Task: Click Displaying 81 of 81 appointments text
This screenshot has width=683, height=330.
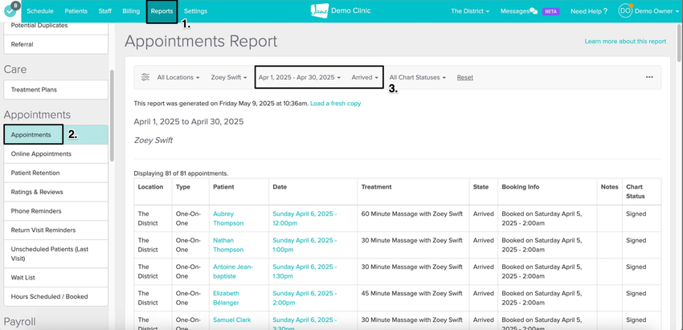Action: coord(181,173)
